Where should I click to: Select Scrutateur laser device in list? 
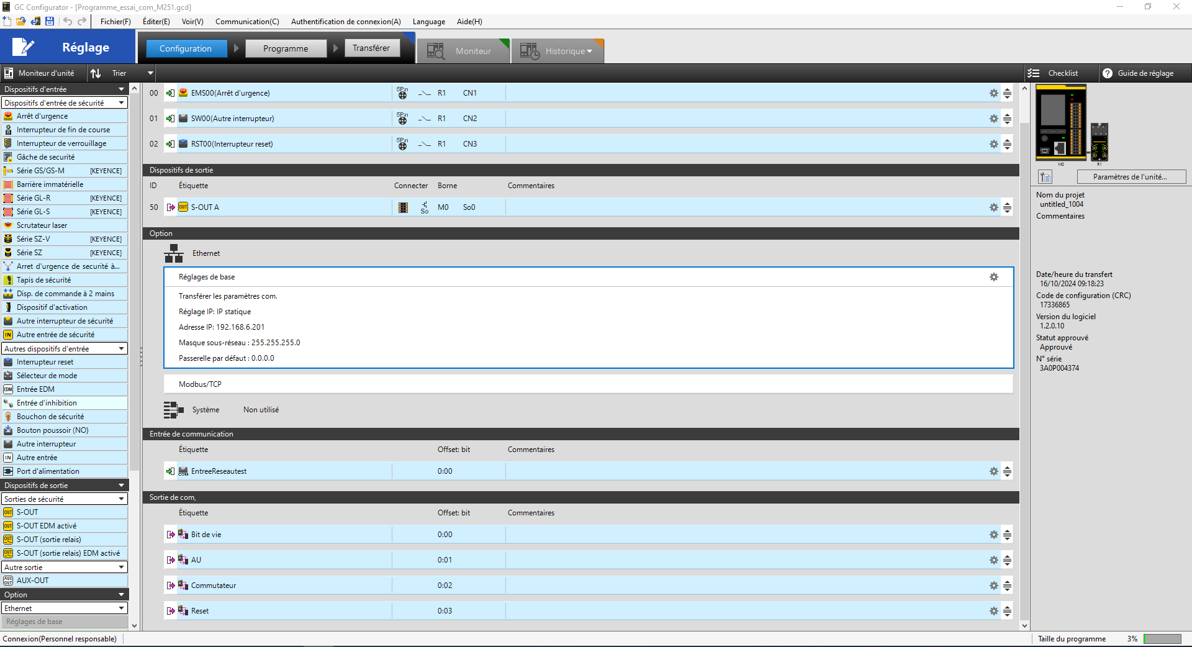point(42,225)
